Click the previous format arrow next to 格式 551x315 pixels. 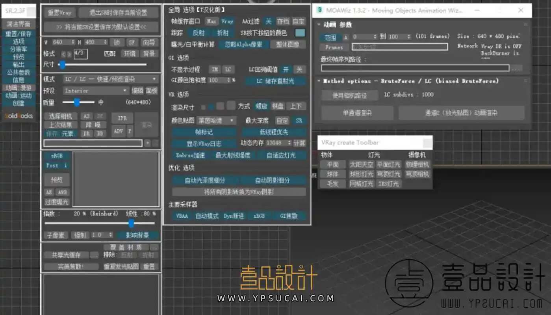coord(64,54)
